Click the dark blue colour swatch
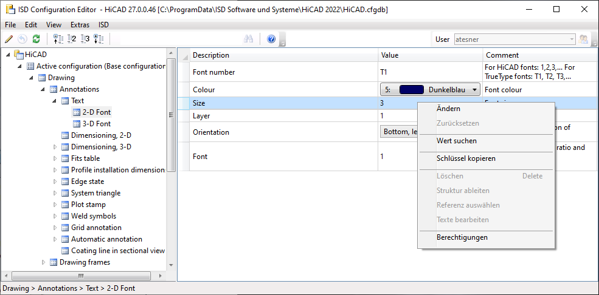The height and width of the screenshot is (295, 599). tap(412, 90)
